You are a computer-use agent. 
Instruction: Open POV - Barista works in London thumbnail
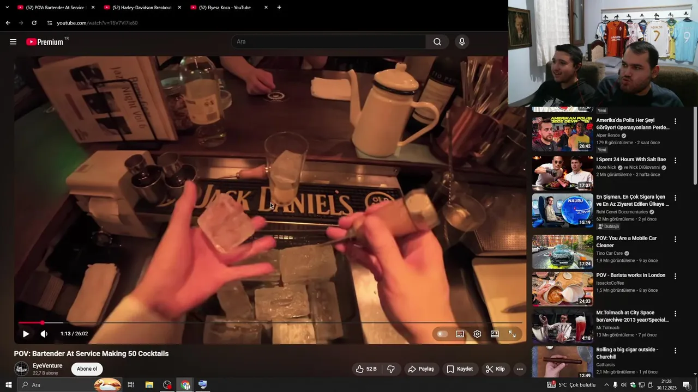[x=563, y=289]
